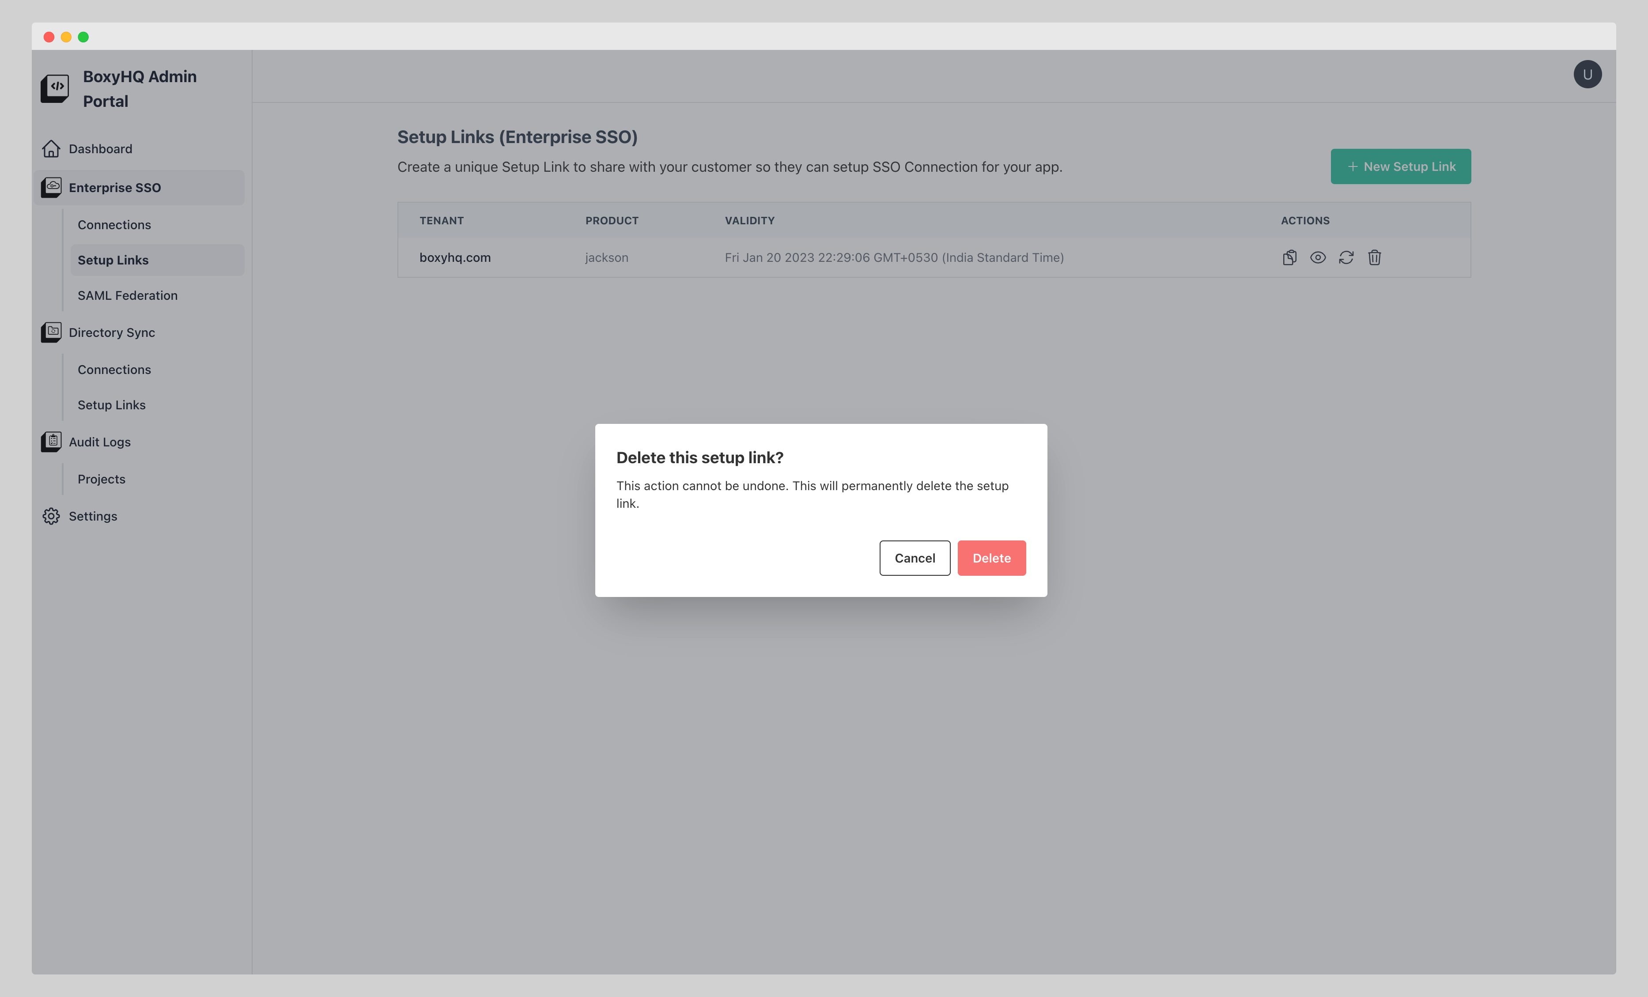The height and width of the screenshot is (997, 1648).
Task: Click the Enterprise SSO cloud icon
Action: click(52, 187)
